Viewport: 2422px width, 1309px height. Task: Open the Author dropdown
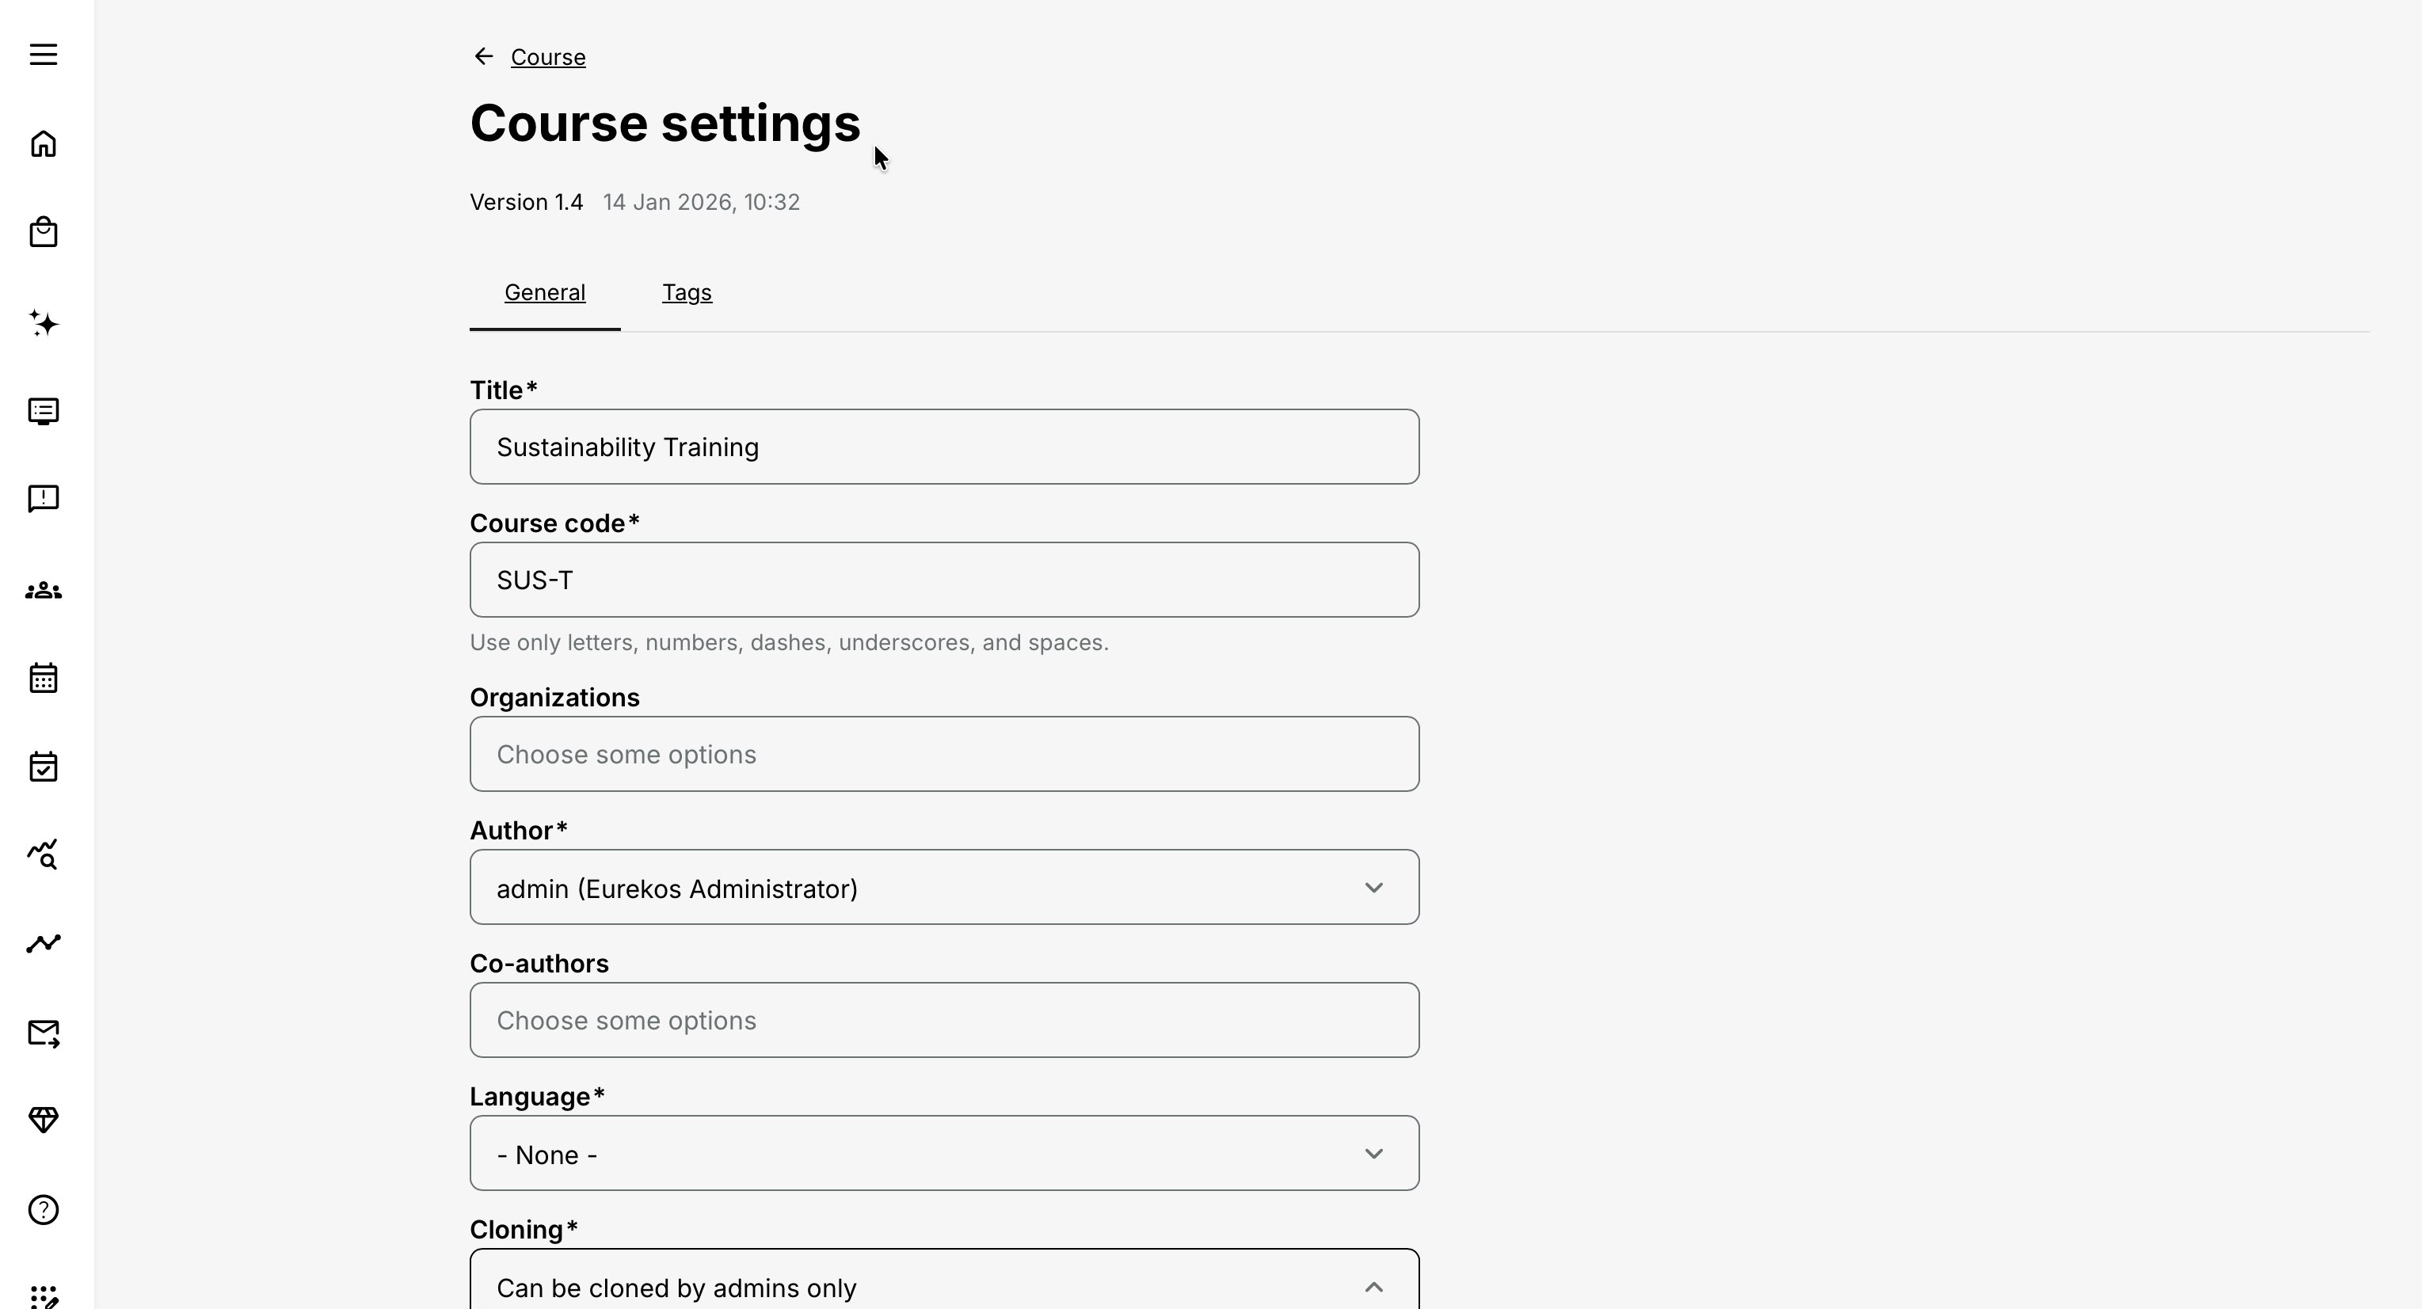tap(944, 887)
